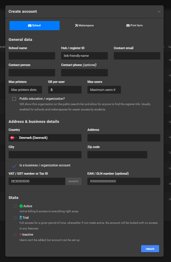Focus the Zip code field

[117, 155]
